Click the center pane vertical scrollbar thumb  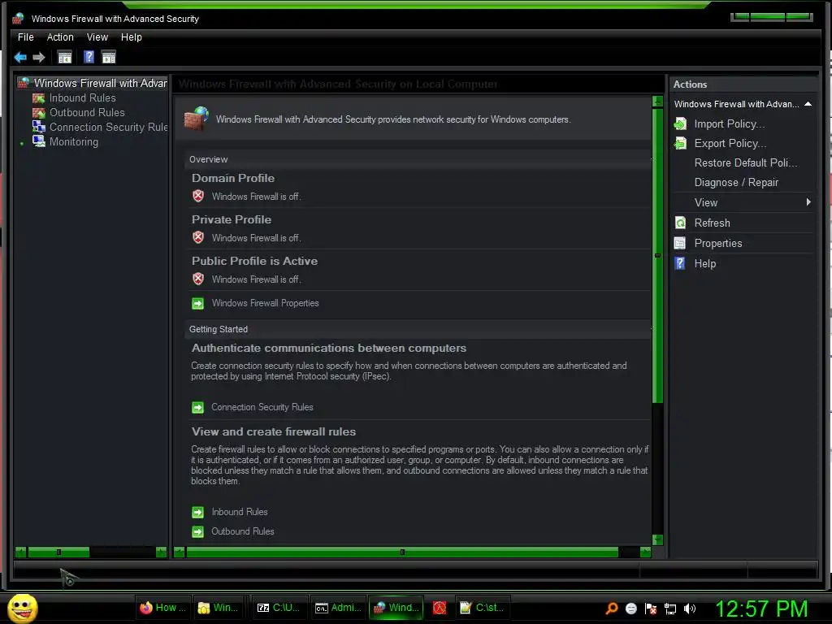(657, 256)
